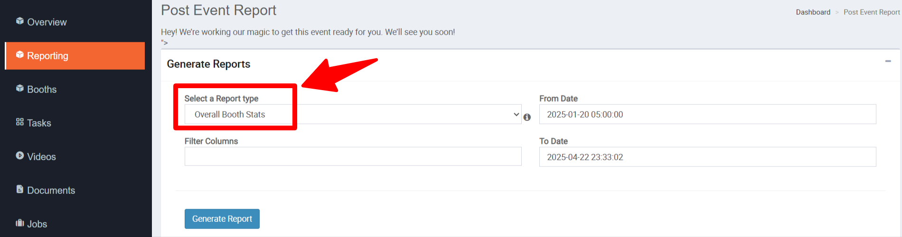
Task: Click into the From Date field
Action: click(707, 114)
